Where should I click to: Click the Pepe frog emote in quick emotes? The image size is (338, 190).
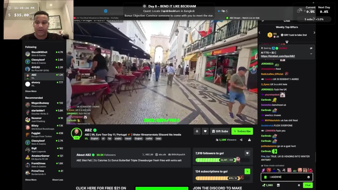pos(295,170)
